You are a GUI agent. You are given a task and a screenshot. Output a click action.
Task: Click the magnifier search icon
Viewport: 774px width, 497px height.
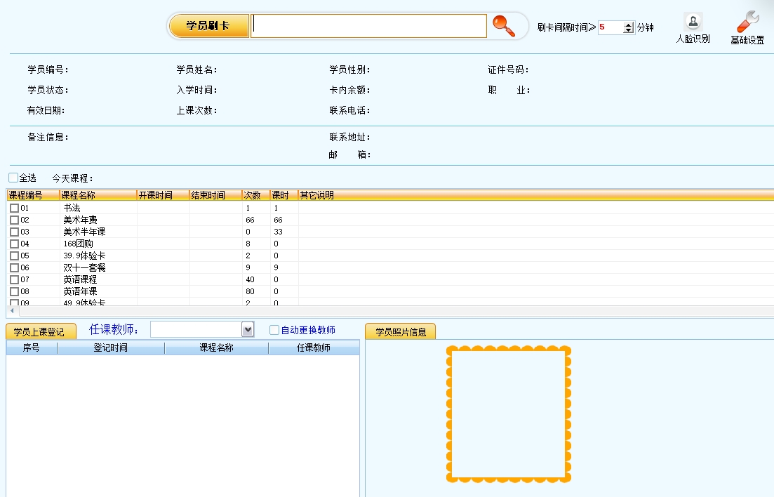503,26
